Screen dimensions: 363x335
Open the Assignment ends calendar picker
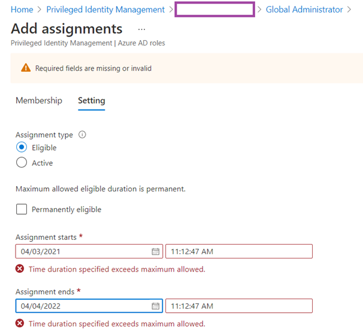[155, 306]
